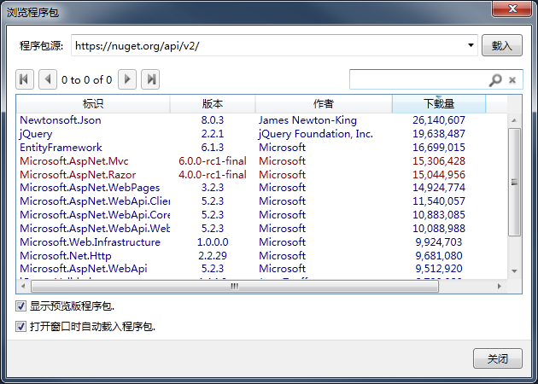The image size is (538, 384).
Task: Close the 浏览程序包 window
Action: [512, 9]
